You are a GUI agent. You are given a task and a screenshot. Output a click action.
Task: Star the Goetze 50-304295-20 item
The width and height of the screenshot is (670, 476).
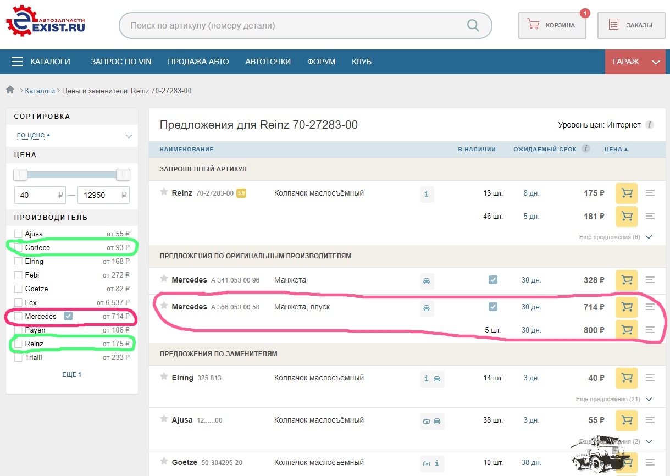pos(164,461)
